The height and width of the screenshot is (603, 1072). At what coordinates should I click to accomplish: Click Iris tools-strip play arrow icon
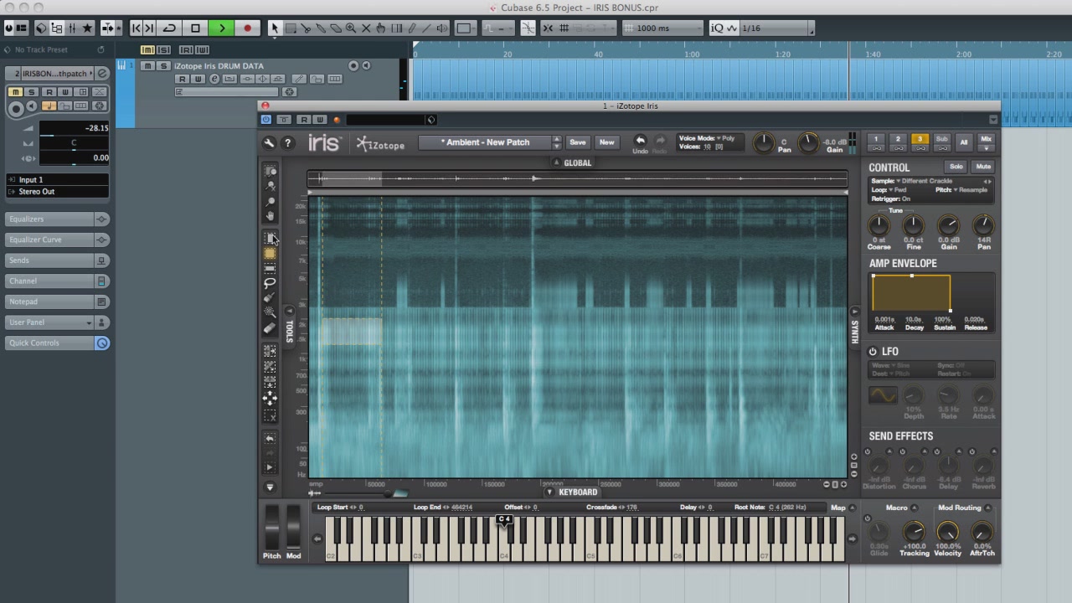tap(270, 467)
